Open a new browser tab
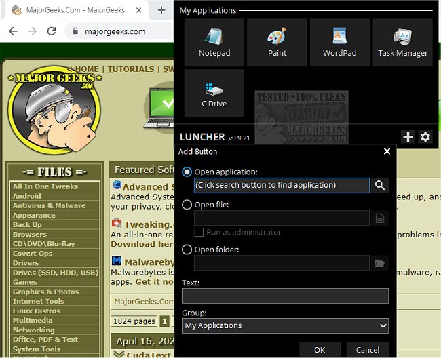 click(x=161, y=10)
